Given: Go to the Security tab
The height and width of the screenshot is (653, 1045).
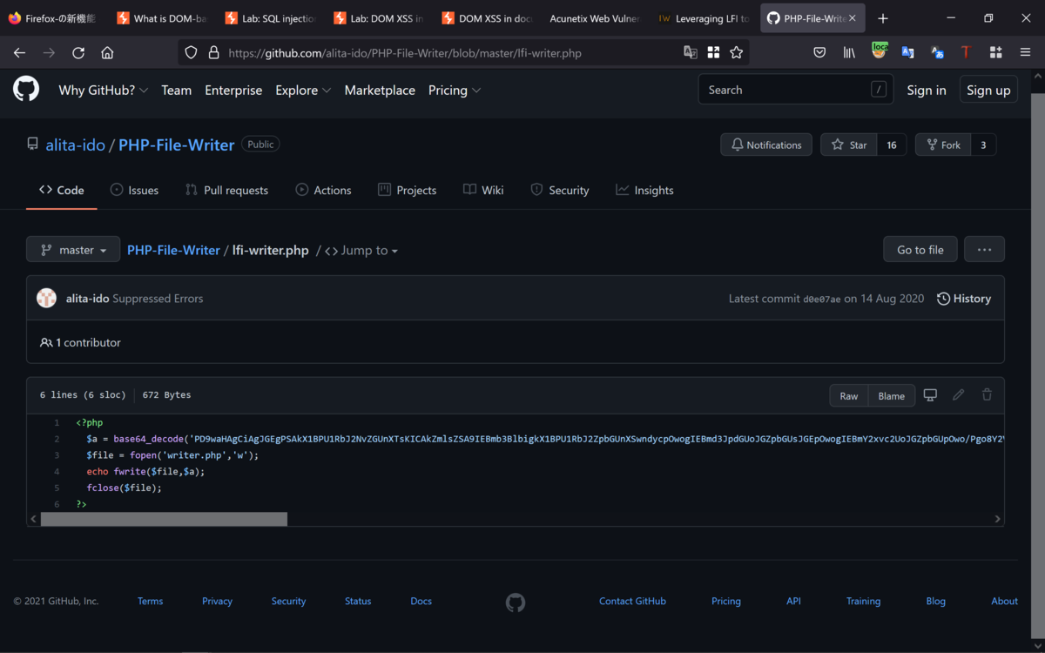Looking at the screenshot, I should [559, 190].
